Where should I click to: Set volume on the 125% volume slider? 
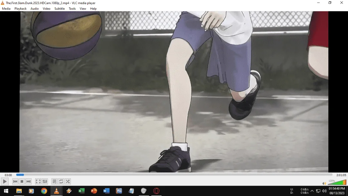point(337,182)
